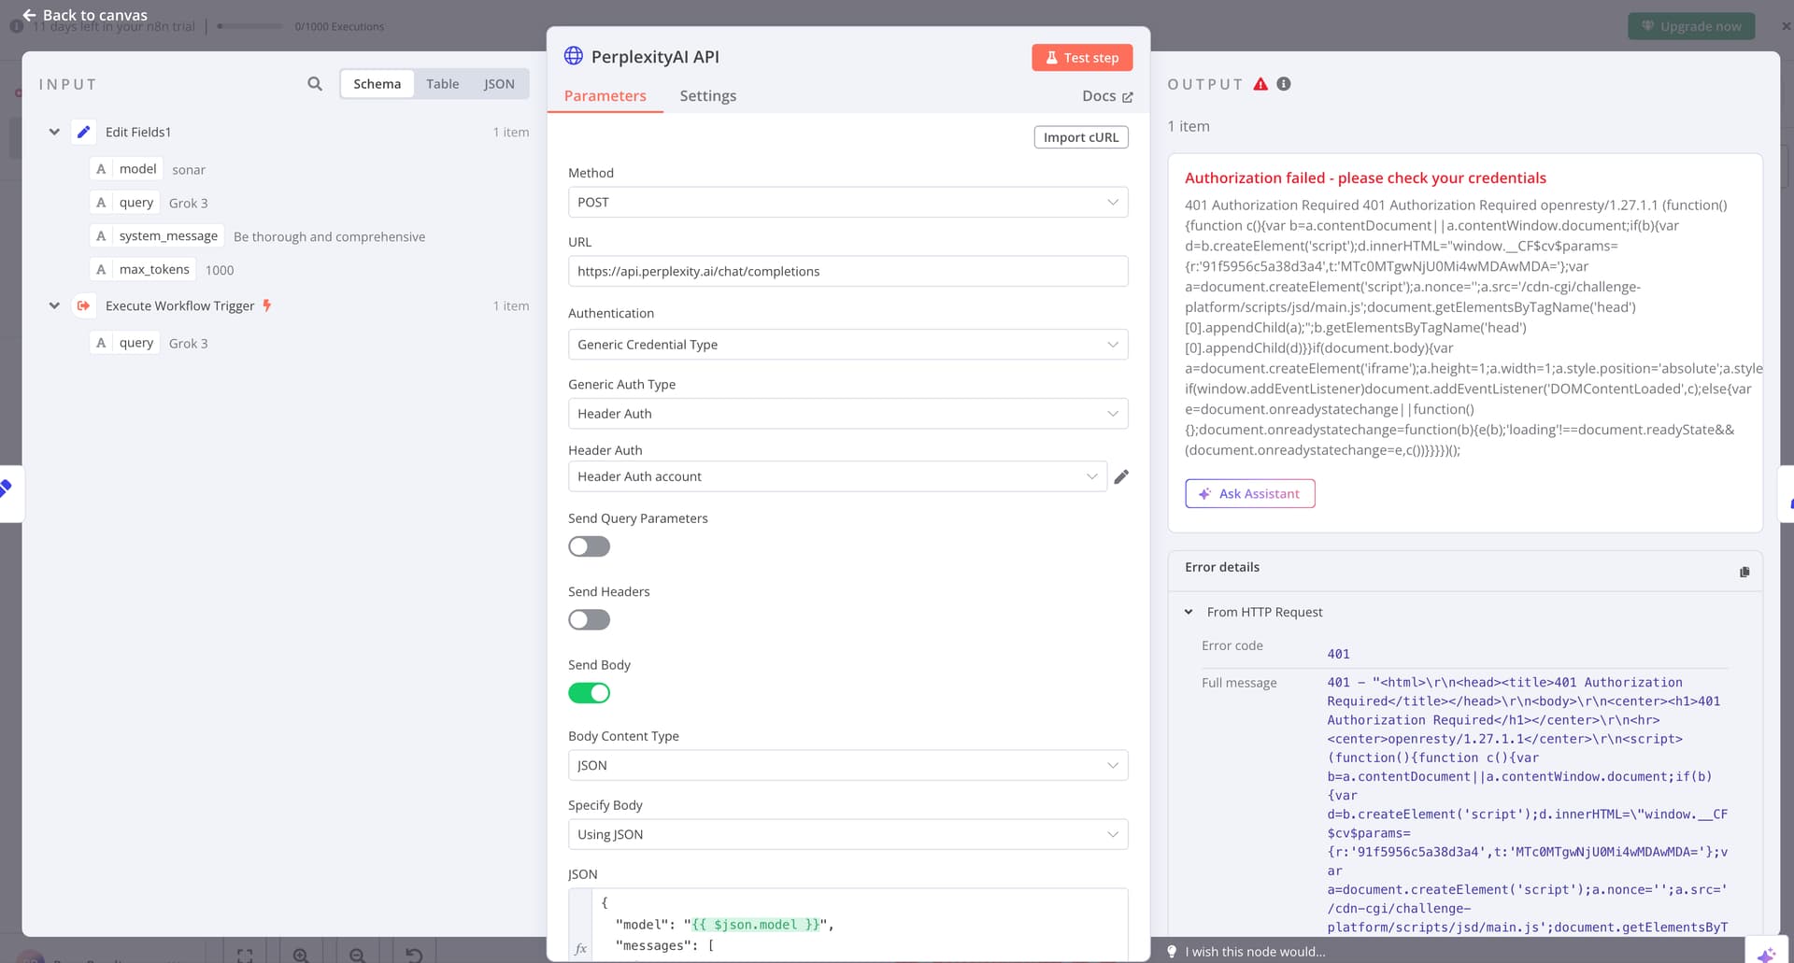
Task: Collapse the From HTTP Request section
Action: point(1189,612)
